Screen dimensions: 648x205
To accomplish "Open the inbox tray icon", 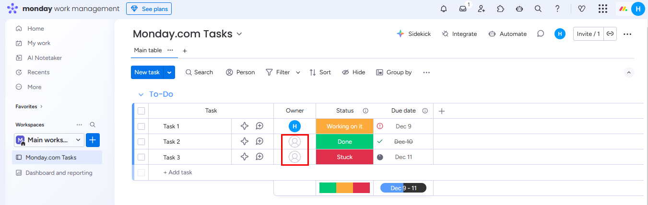I will click(462, 9).
